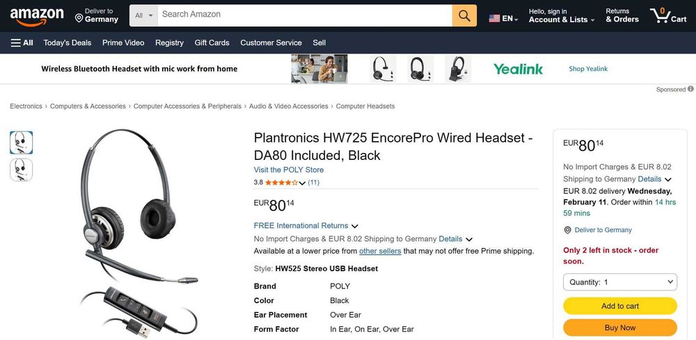Click into the Search Amazon field
Screen dimensions: 696x340
(x=305, y=15)
